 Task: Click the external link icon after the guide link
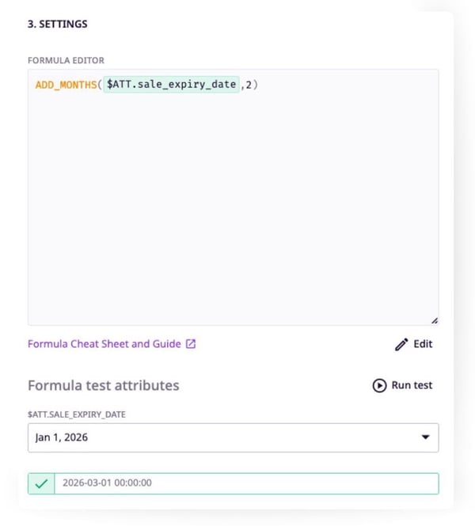coord(191,344)
